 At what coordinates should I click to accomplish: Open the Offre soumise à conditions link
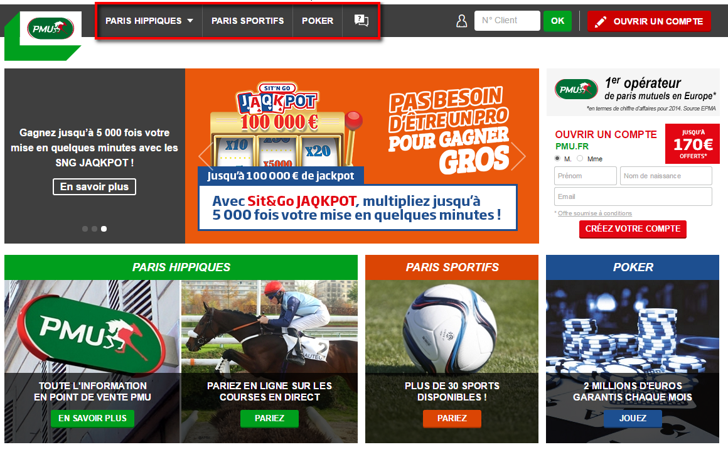[x=595, y=213]
